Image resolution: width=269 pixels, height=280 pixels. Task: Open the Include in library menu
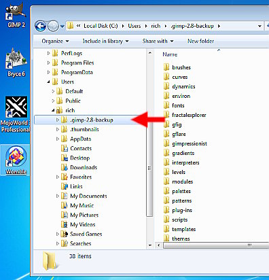coord(105,41)
